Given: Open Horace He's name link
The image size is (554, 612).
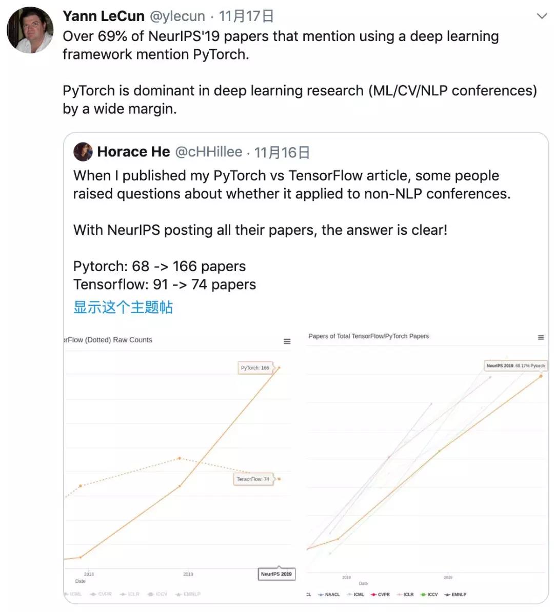Looking at the screenshot, I should (133, 152).
